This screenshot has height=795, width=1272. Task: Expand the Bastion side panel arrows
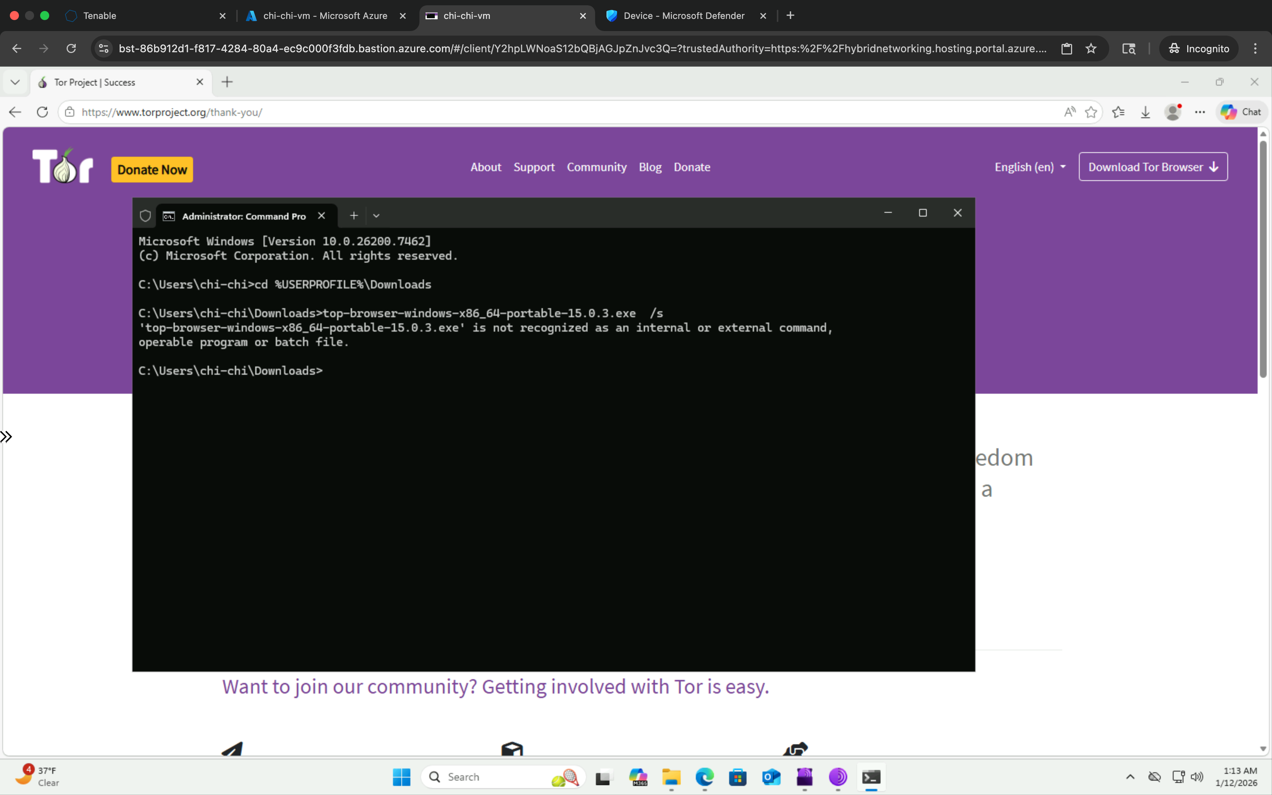pos(6,436)
